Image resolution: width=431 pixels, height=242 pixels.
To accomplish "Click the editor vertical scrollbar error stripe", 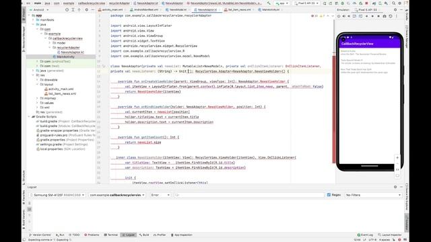I will point(334,110).
